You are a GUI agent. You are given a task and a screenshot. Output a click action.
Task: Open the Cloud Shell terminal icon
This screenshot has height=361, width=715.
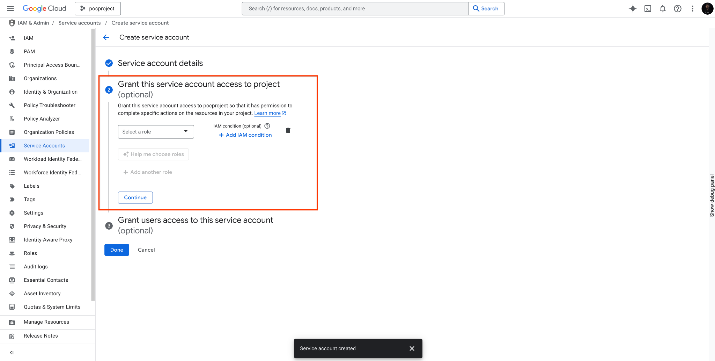[x=648, y=8]
